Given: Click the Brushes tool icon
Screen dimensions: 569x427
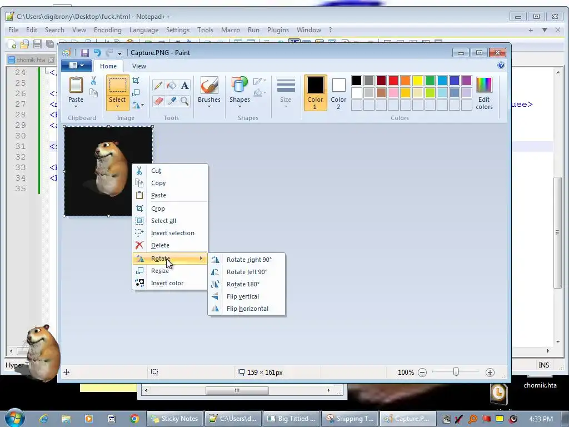Looking at the screenshot, I should click(209, 86).
